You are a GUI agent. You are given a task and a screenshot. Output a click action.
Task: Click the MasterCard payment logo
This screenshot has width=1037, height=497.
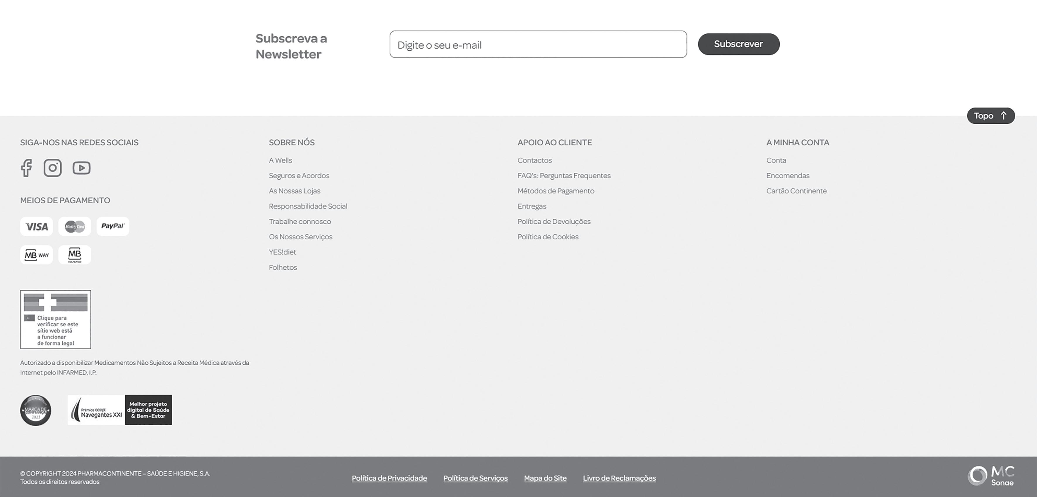[75, 226]
